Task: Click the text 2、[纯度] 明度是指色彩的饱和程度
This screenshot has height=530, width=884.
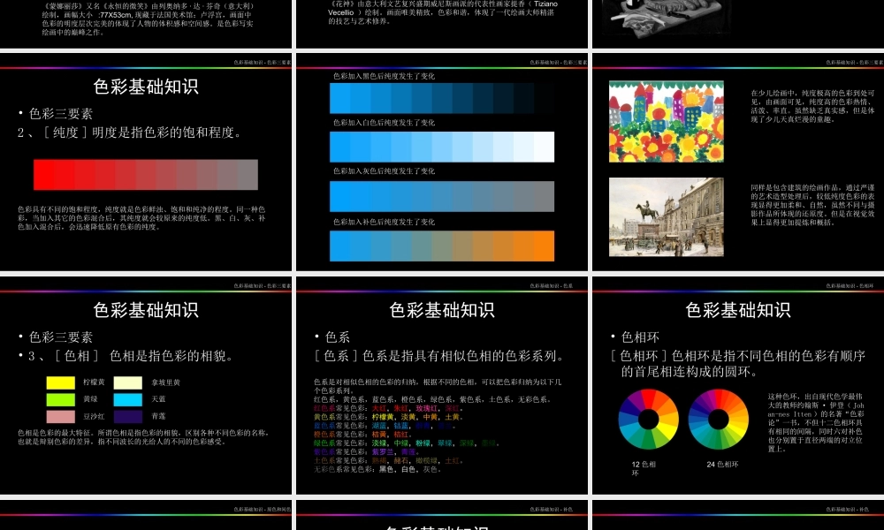Action: 129,132
